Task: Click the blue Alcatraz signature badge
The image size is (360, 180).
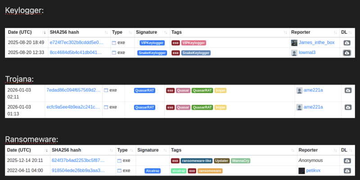Action: [x=153, y=171]
